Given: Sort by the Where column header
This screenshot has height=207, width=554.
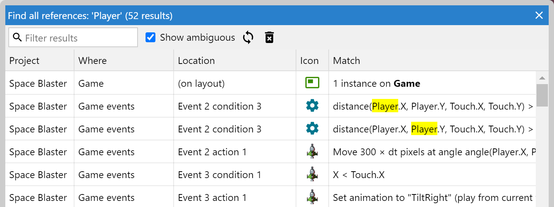Looking at the screenshot, I should tap(92, 61).
